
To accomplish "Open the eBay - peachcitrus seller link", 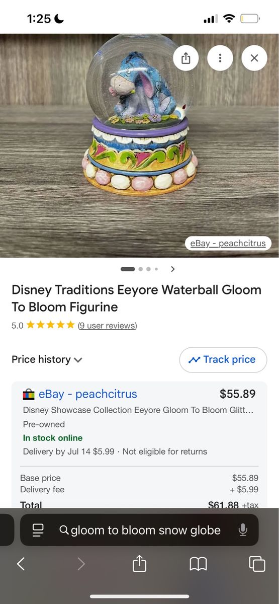I will (88, 394).
